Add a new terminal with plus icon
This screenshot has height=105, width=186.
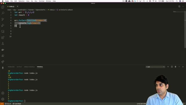tap(168, 67)
